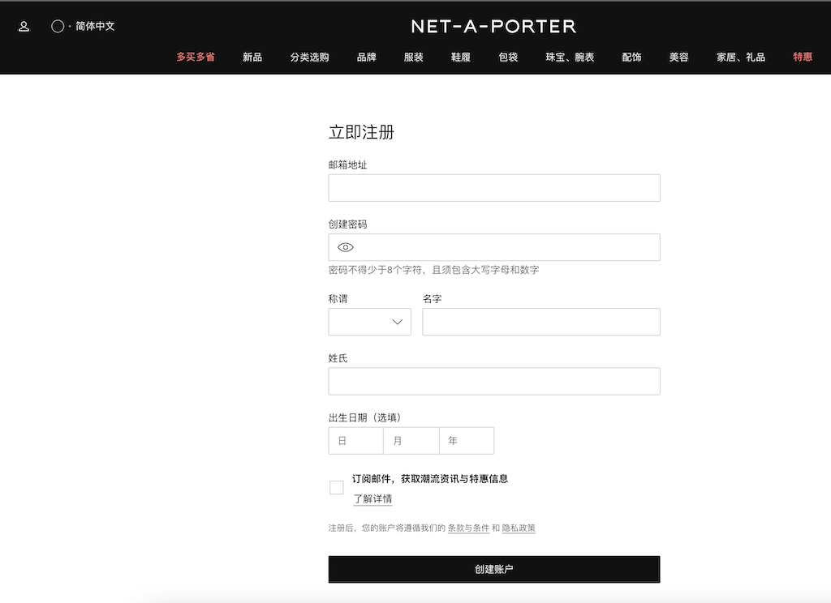Toggle password visibility eye icon
Viewport: 831px width, 603px height.
point(346,247)
